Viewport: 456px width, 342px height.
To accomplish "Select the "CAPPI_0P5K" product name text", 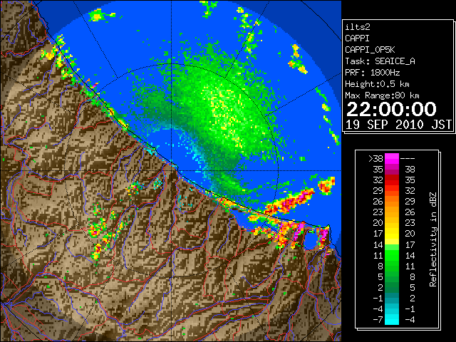I will point(370,50).
